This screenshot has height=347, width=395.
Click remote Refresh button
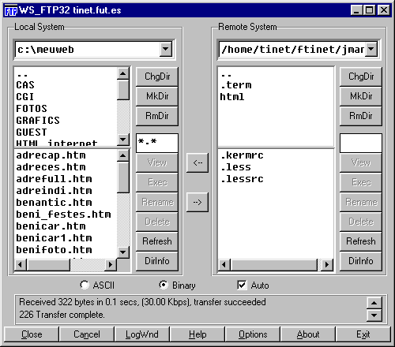click(361, 241)
